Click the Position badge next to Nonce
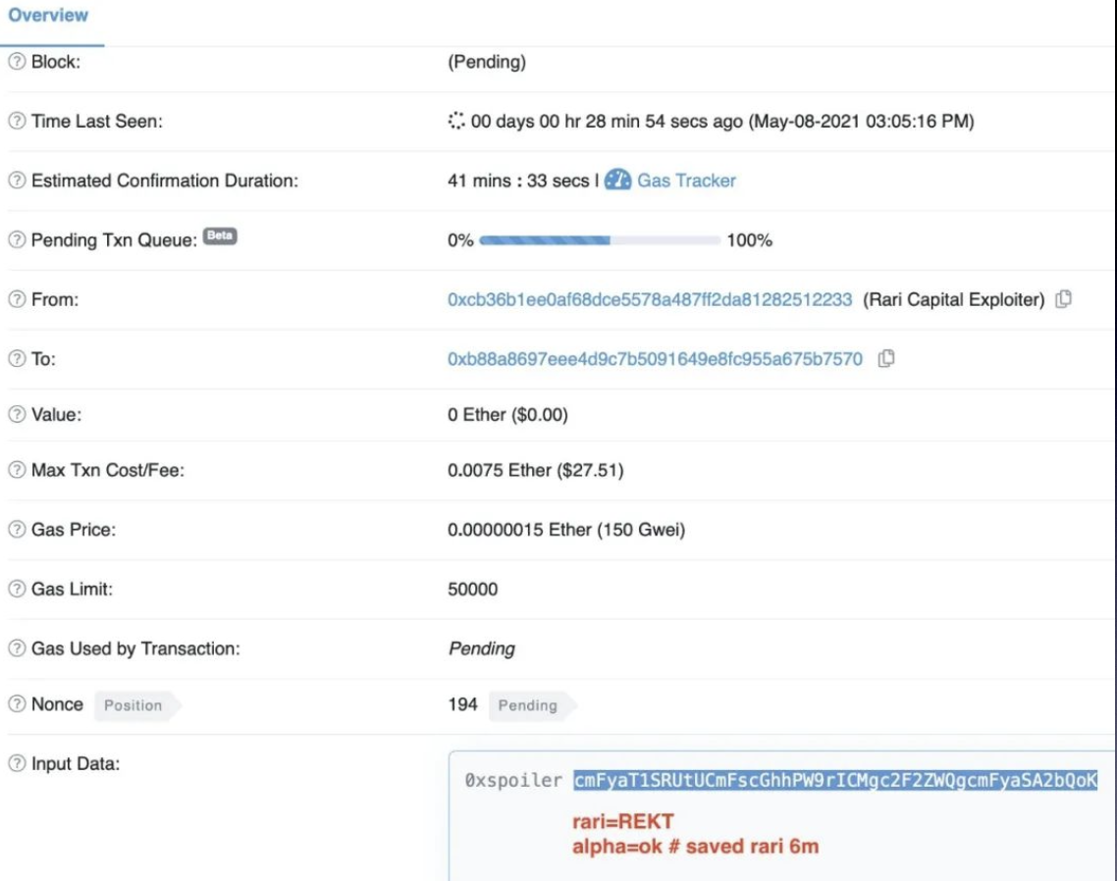Viewport: 1117px width, 881px height. tap(133, 705)
